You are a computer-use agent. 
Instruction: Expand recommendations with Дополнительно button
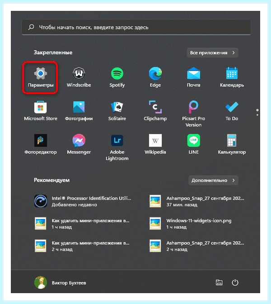[x=213, y=180]
